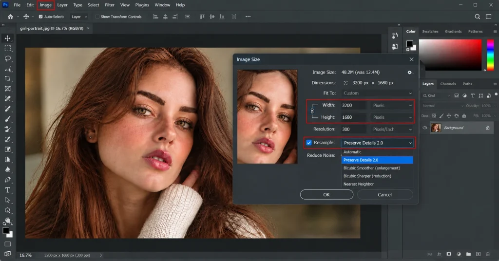Choose Nearest Neighbor option
499x261 pixels.
coord(377,184)
